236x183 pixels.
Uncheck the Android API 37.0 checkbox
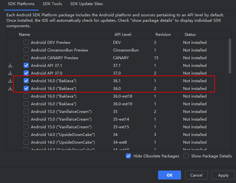[26, 73]
